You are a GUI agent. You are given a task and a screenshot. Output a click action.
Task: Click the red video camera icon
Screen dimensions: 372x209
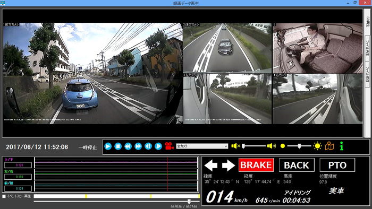click(x=169, y=146)
